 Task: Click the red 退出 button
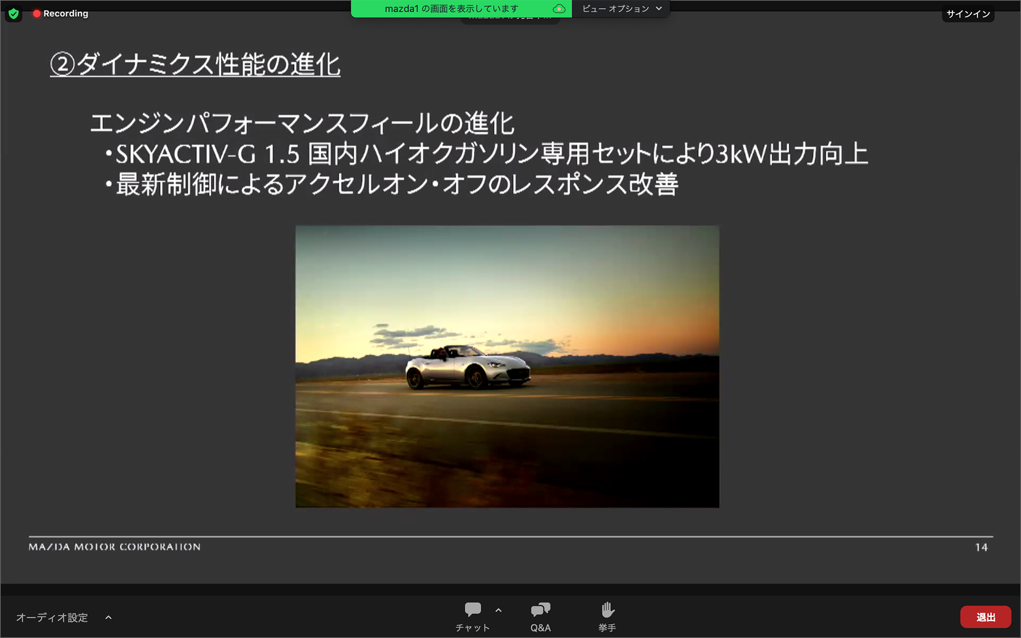pyautogui.click(x=986, y=617)
